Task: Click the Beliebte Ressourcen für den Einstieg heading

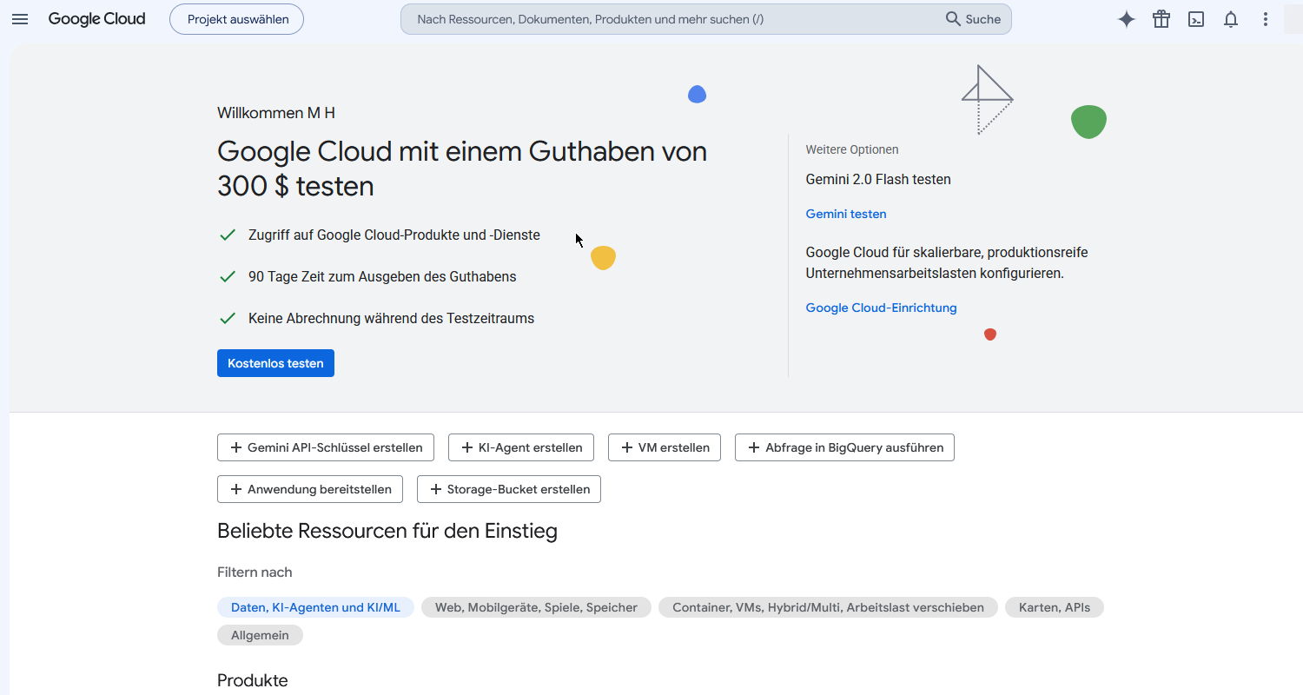Action: tap(387, 531)
